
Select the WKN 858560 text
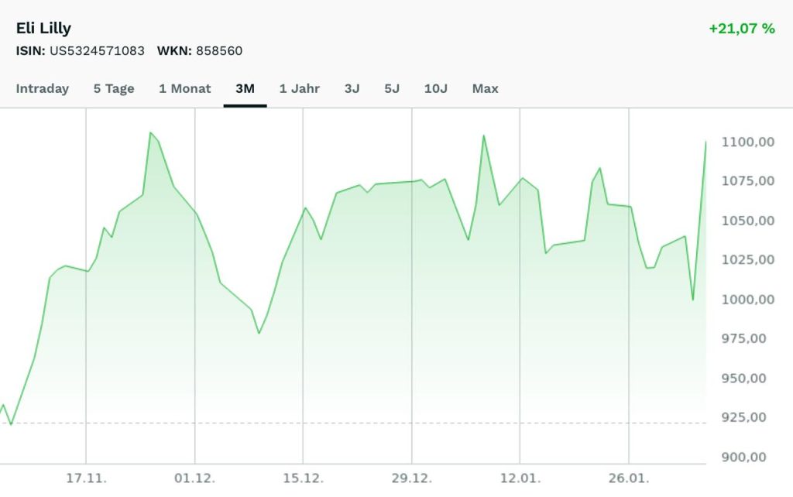(x=200, y=50)
